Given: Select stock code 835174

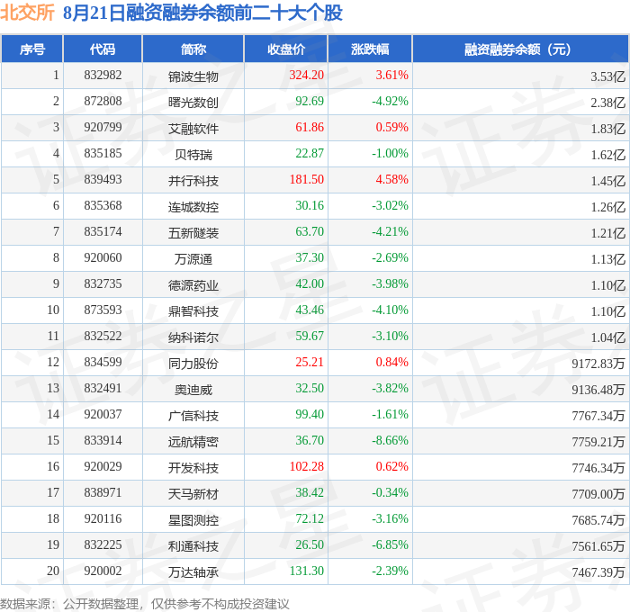Looking at the screenshot, I should coord(103,232).
